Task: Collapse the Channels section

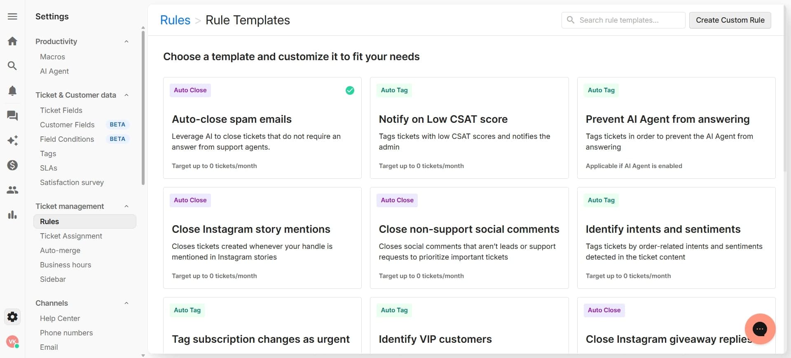Action: tap(126, 303)
